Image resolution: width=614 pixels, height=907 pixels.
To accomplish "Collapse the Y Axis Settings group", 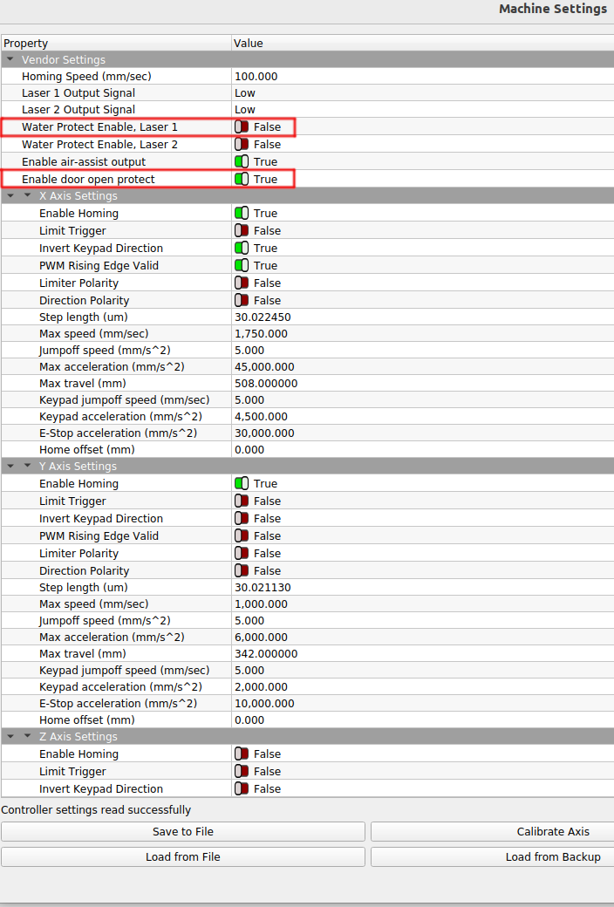I will [x=28, y=467].
